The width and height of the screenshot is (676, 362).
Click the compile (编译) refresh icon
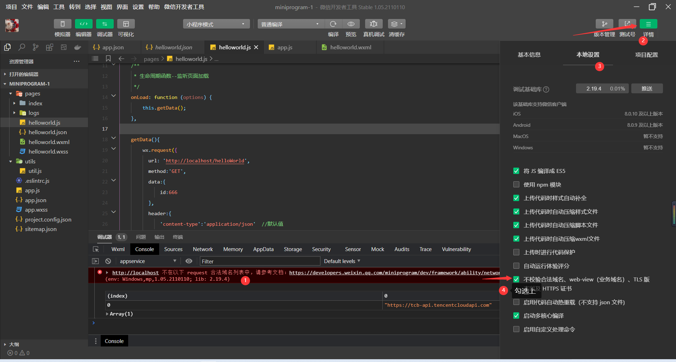tap(333, 24)
